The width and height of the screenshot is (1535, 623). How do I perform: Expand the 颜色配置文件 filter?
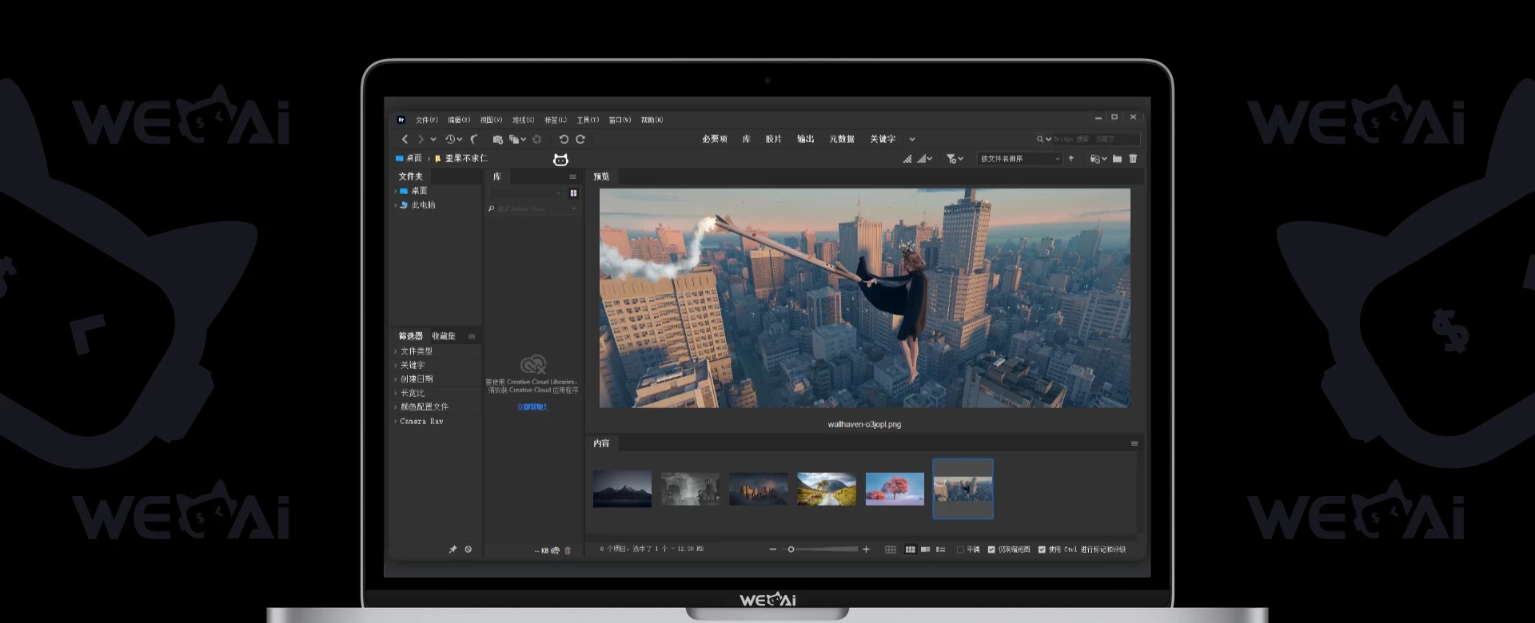coord(395,407)
